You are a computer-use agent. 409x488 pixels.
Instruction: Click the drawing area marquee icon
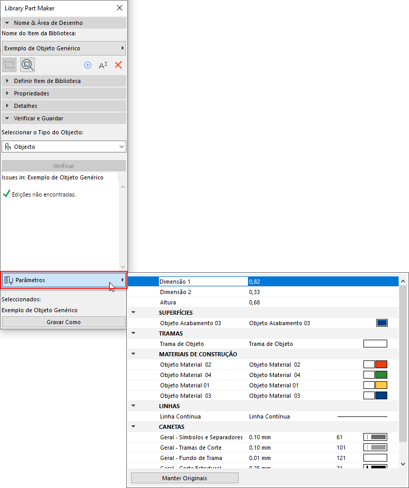click(9, 65)
